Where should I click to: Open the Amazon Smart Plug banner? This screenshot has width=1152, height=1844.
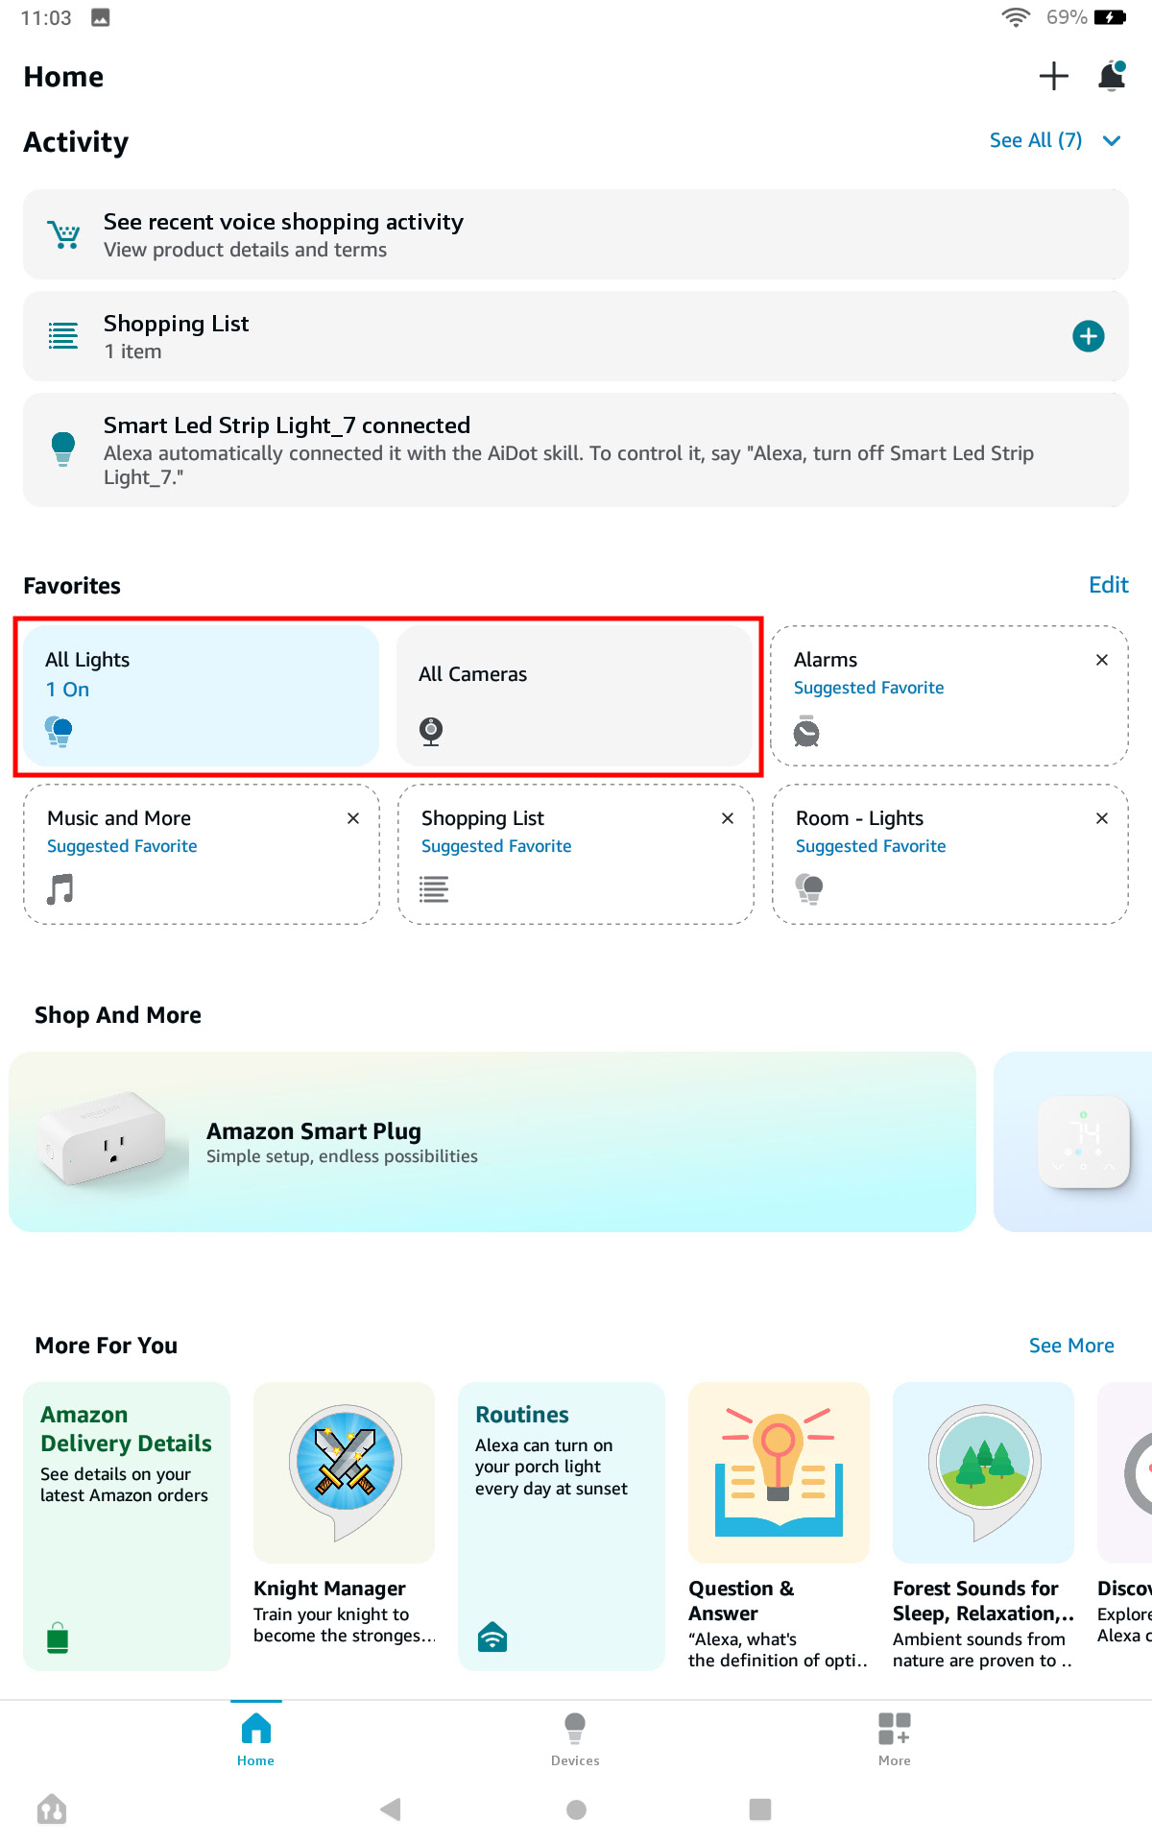(492, 1142)
